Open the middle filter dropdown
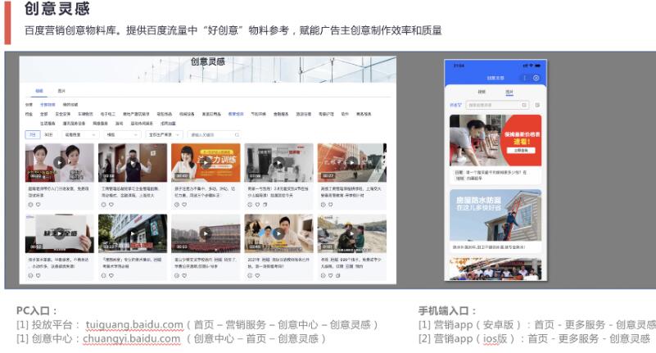The height and width of the screenshot is (353, 656). pyautogui.click(x=122, y=134)
